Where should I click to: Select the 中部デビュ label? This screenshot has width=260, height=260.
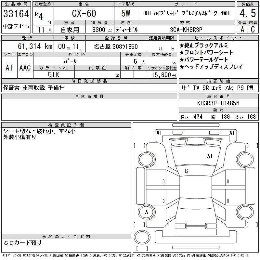(x=16, y=26)
